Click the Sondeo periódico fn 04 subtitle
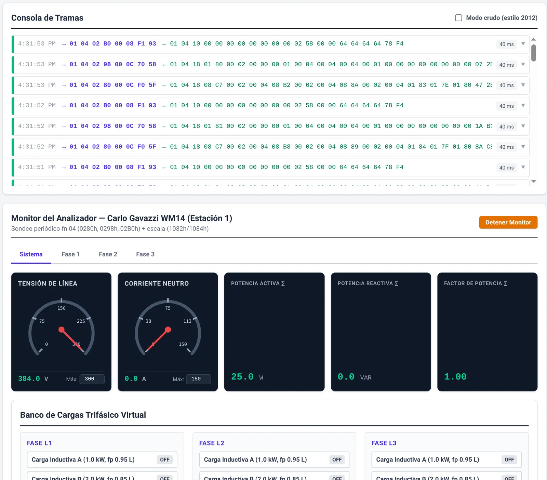Image resolution: width=547 pixels, height=480 pixels. point(110,229)
